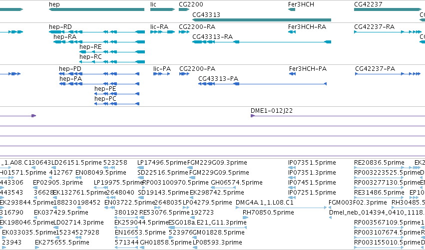Click the long teal CG43313 gene bar
The image size is (425, 250).
point(262,20)
